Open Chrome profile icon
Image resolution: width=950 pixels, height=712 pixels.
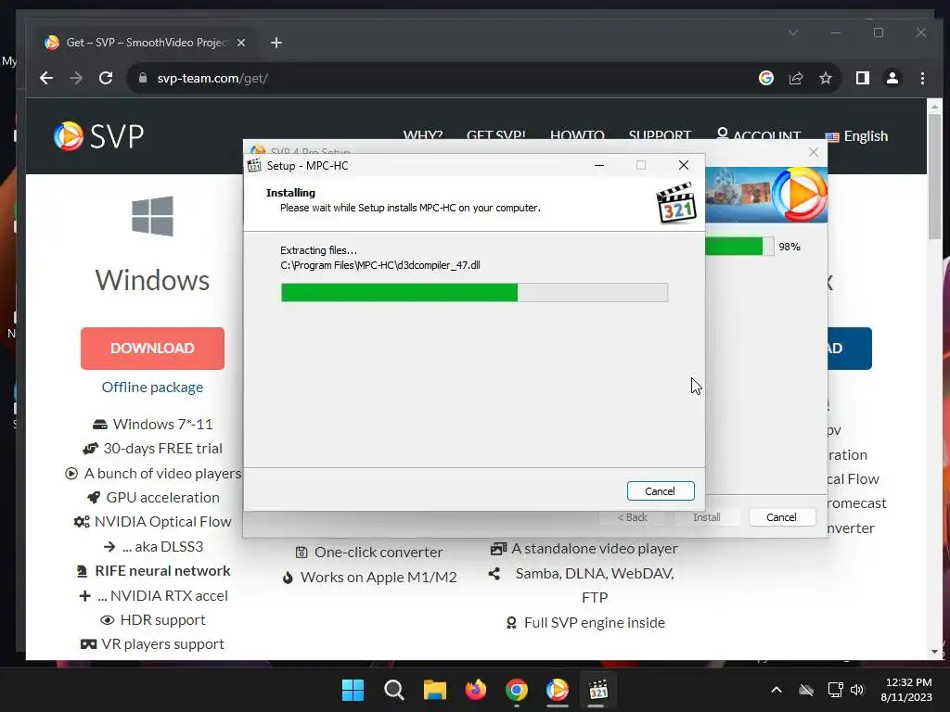pos(892,78)
